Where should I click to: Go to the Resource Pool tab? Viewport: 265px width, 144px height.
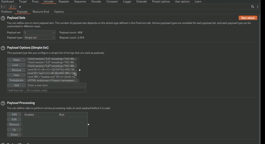click(41, 12)
